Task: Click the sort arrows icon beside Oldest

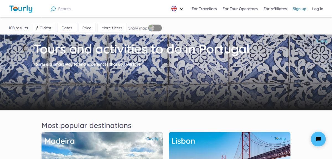Action: click(x=37, y=28)
